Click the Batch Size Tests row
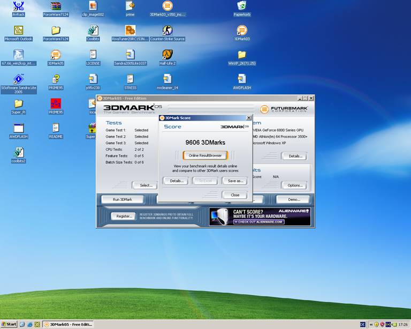 click(x=125, y=162)
